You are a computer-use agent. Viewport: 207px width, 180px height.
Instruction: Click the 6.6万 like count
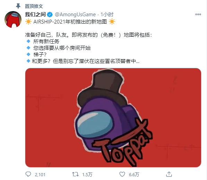134,174
